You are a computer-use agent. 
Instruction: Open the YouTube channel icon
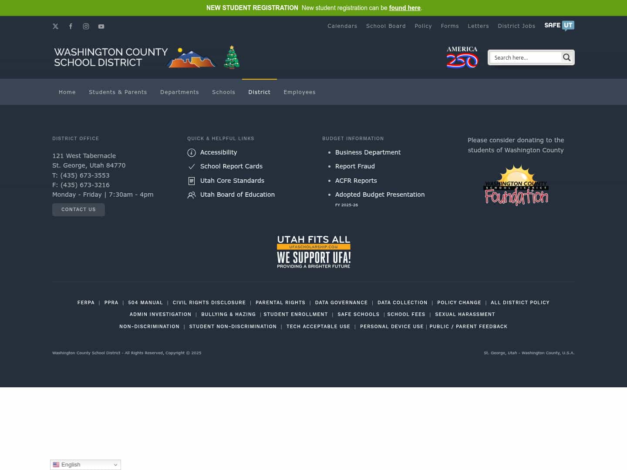coord(101,26)
